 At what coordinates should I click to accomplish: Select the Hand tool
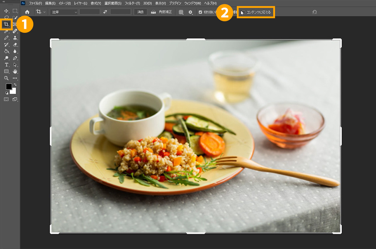pyautogui.click(x=15, y=71)
